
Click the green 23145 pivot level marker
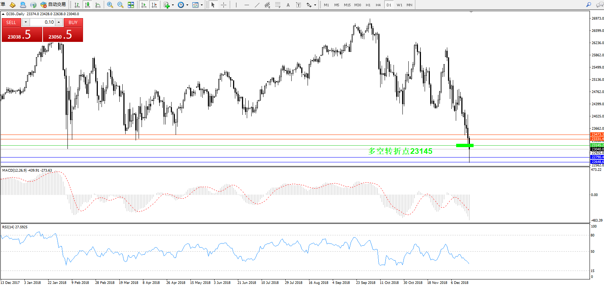[464, 145]
